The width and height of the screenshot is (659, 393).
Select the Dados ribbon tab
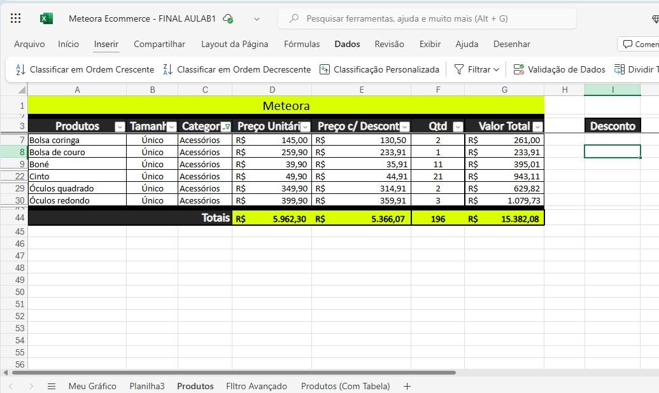coord(347,44)
